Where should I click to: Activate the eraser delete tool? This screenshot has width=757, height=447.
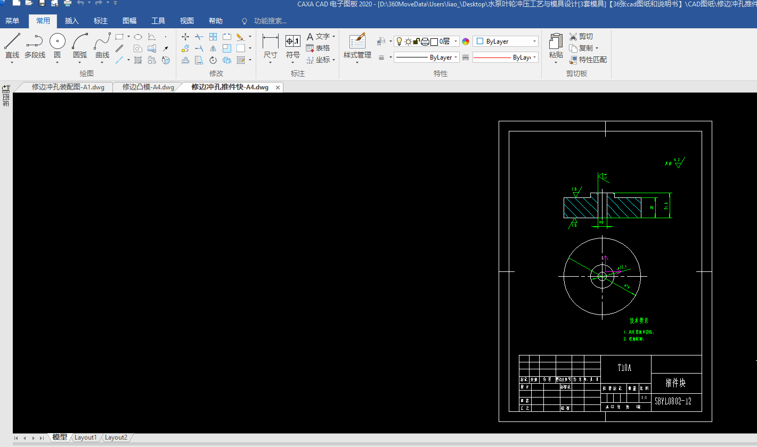pos(240,37)
